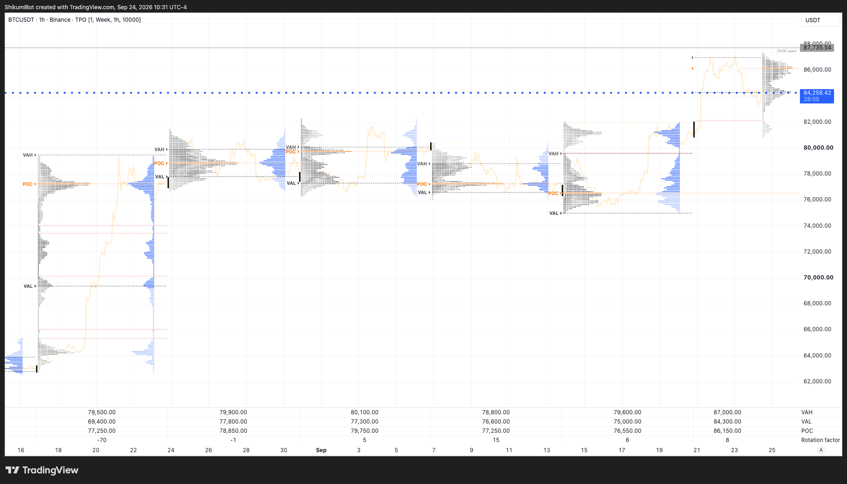Click the TradingView logo at bottom
Screen dimensions: 847x484
(42, 470)
